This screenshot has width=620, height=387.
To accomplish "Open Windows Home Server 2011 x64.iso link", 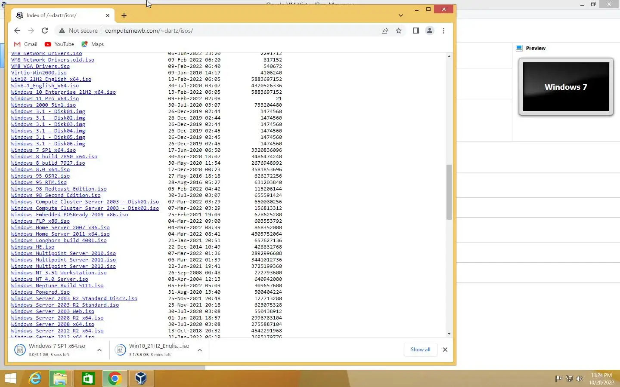I will (x=60, y=234).
